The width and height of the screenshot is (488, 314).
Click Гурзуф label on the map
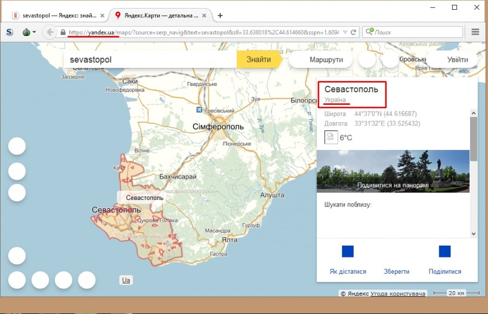(x=251, y=225)
